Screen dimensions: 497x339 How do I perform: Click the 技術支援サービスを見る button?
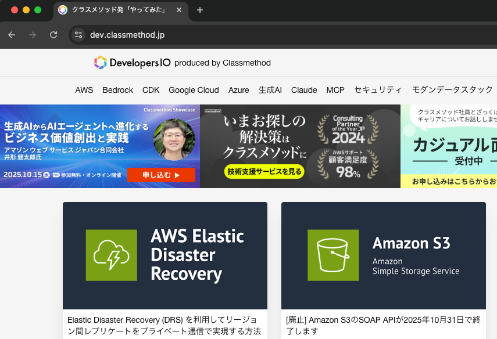pyautogui.click(x=264, y=171)
